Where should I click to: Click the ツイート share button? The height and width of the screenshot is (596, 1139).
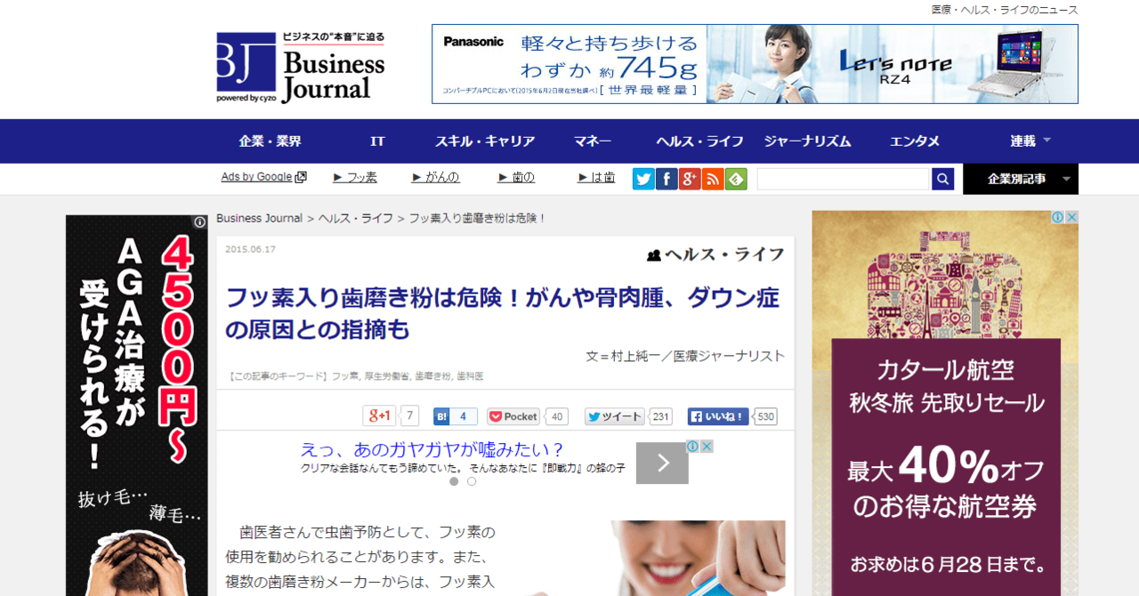pos(614,416)
